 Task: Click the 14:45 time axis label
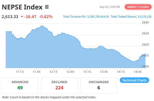(138, 72)
